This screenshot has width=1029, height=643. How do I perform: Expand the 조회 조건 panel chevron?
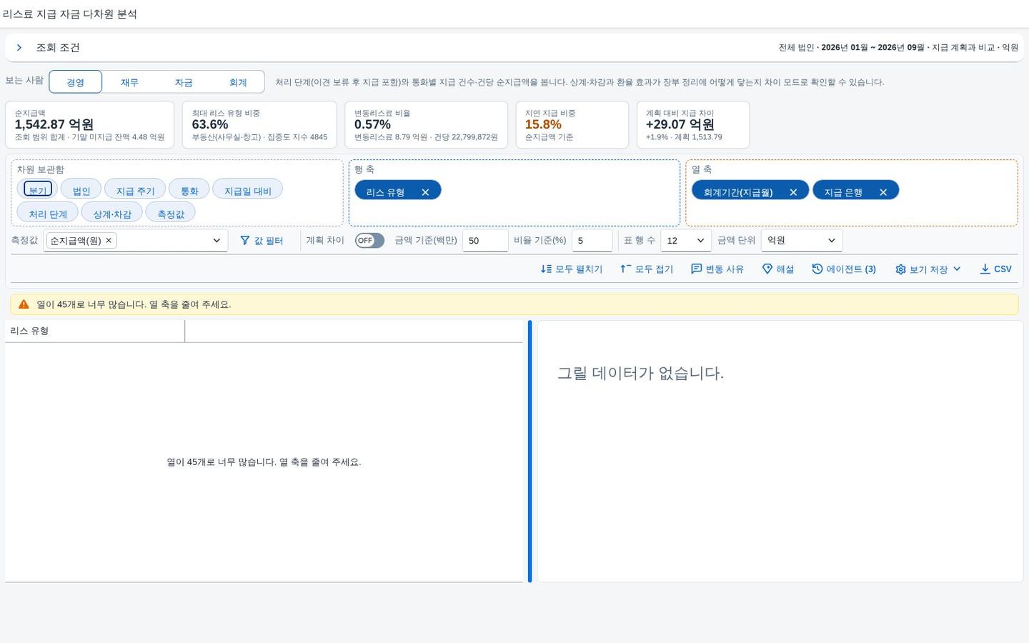click(19, 48)
